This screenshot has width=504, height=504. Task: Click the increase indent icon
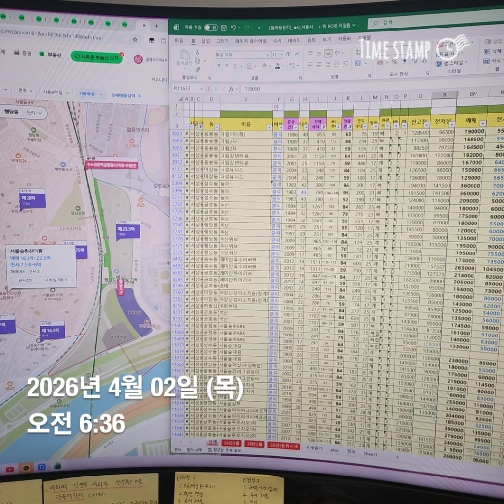point(345,64)
